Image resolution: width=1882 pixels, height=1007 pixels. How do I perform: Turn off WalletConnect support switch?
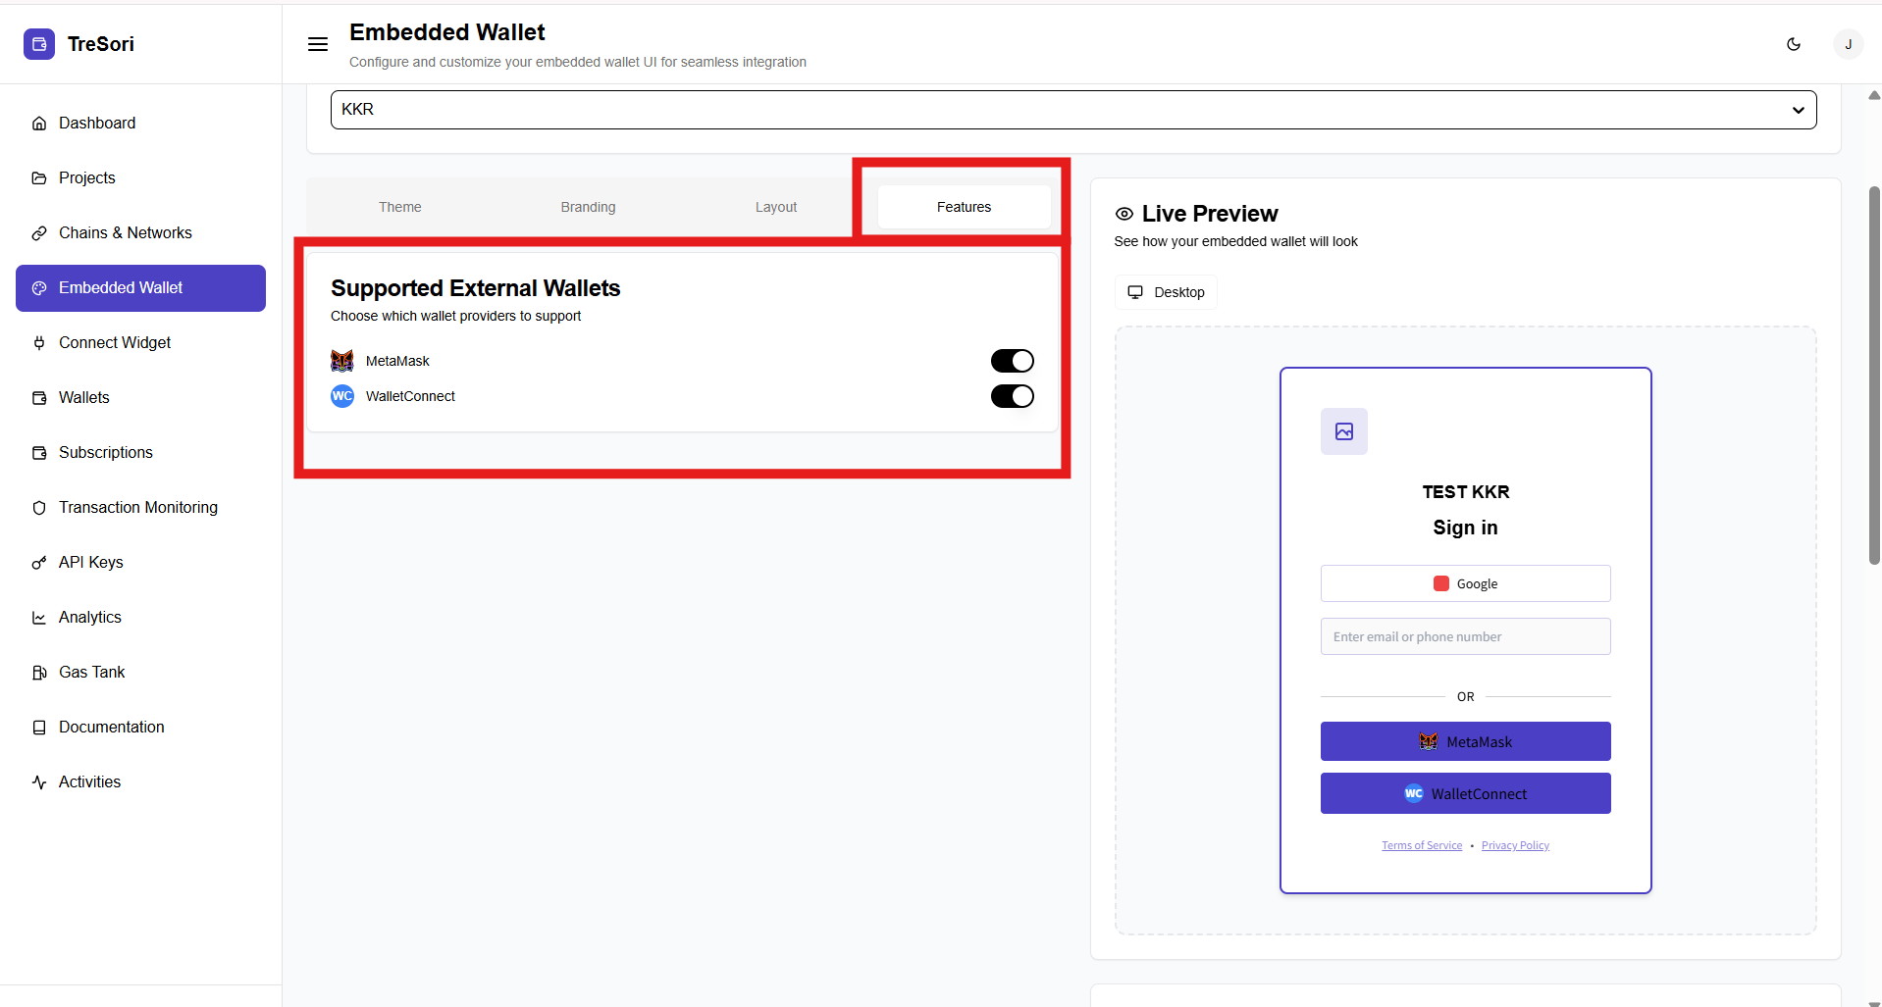1012,396
